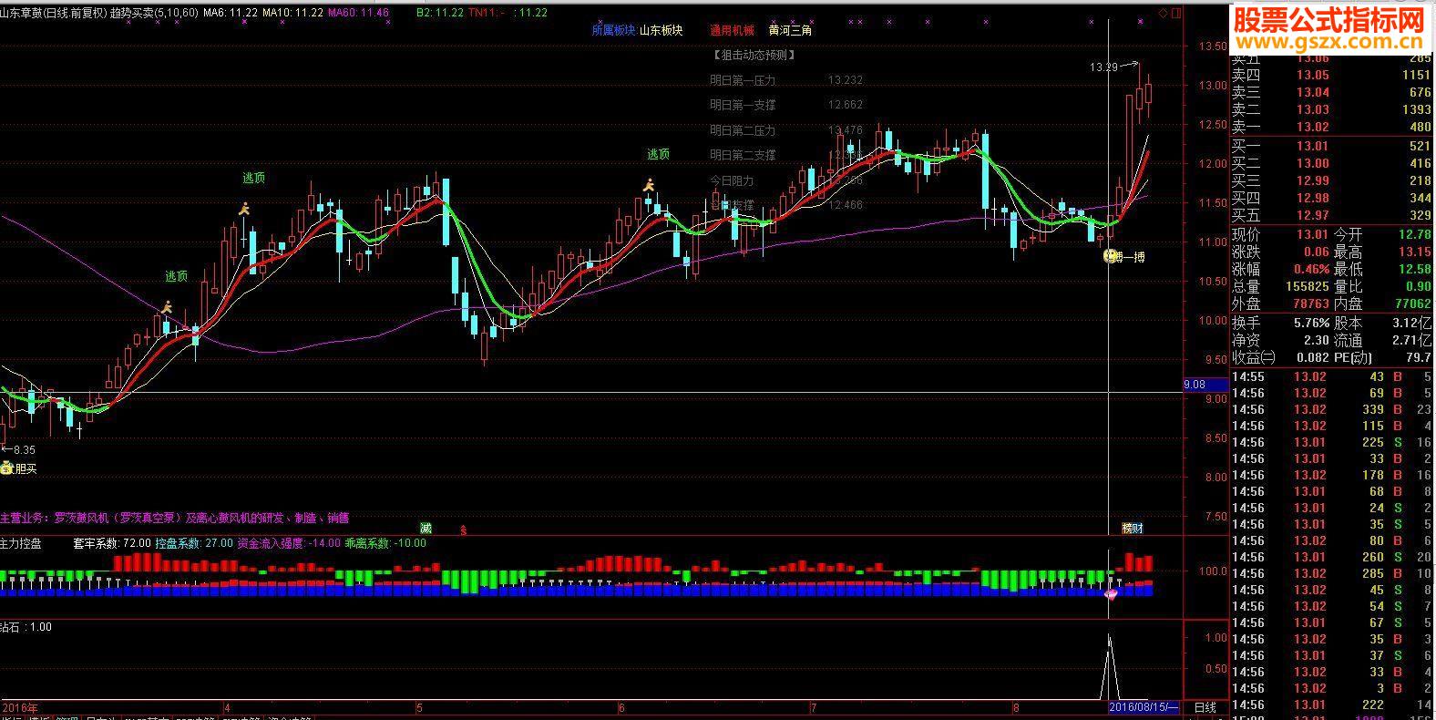Click the 买五 12.97 order book row
This screenshot has height=720, width=1436.
1332,215
